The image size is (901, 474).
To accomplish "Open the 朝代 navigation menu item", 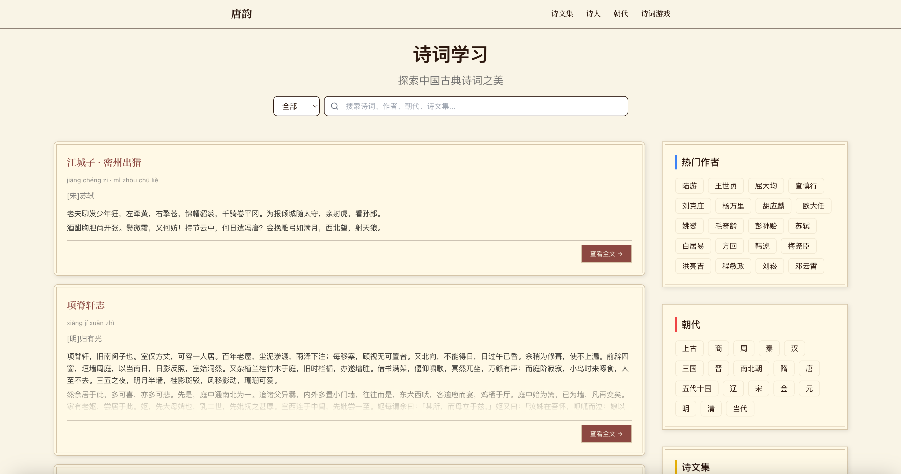I will click(x=621, y=14).
